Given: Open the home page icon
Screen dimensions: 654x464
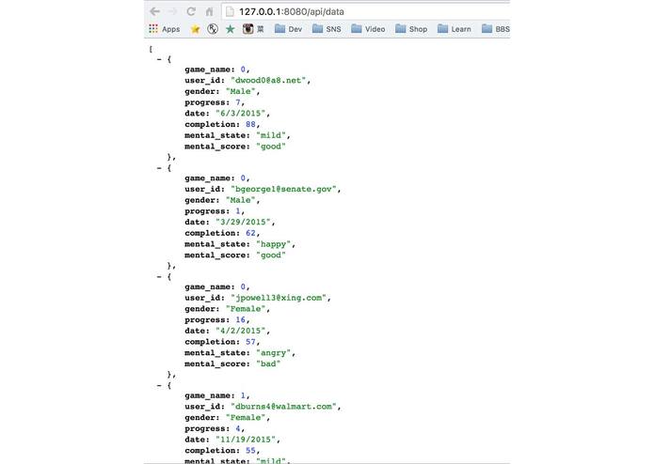Looking at the screenshot, I should 210,11.
